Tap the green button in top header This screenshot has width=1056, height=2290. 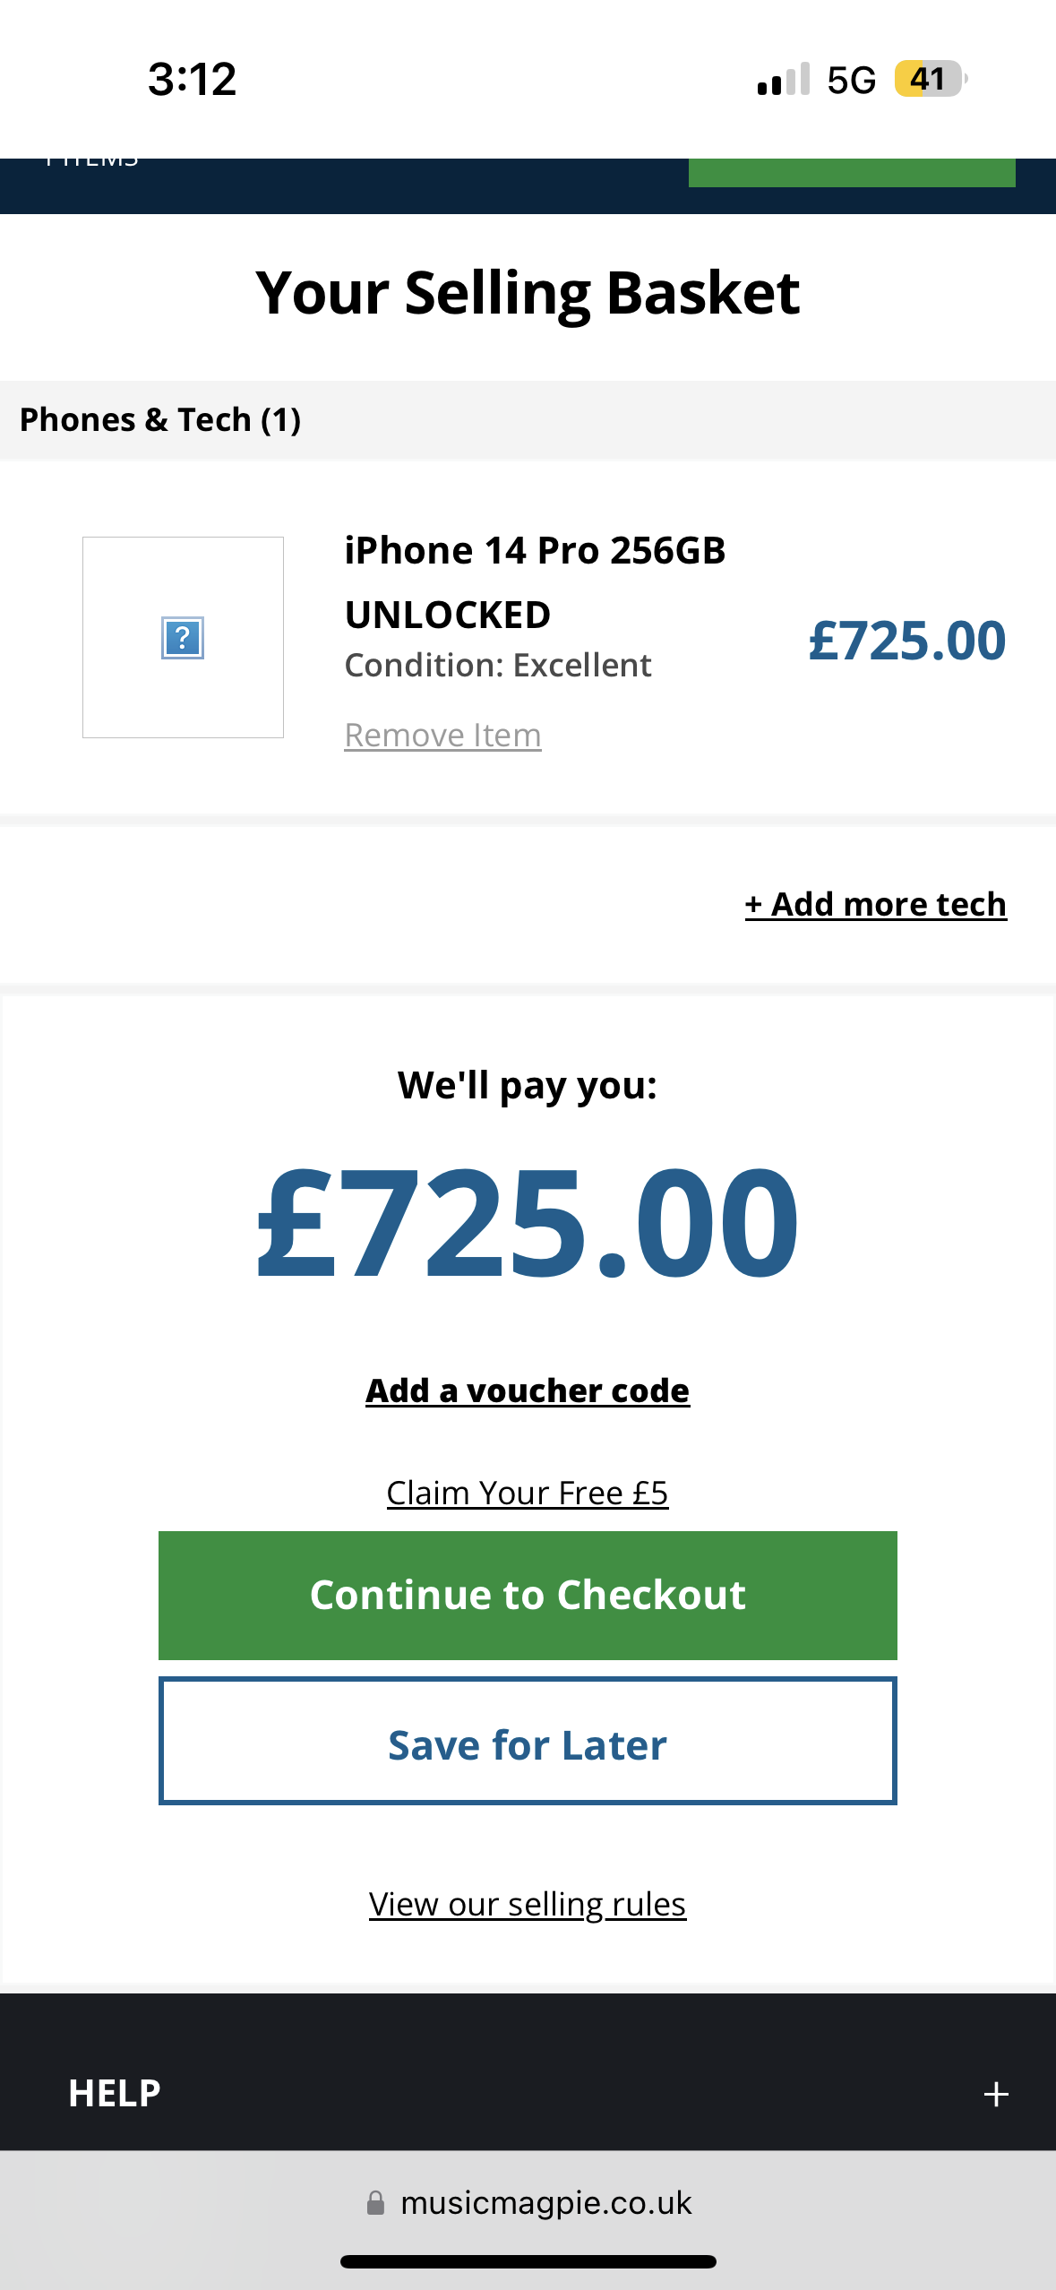[851, 173]
